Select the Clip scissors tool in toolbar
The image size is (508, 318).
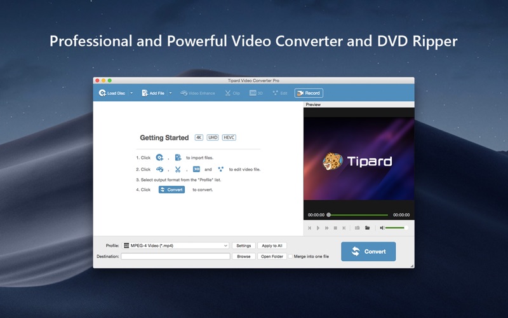(232, 93)
